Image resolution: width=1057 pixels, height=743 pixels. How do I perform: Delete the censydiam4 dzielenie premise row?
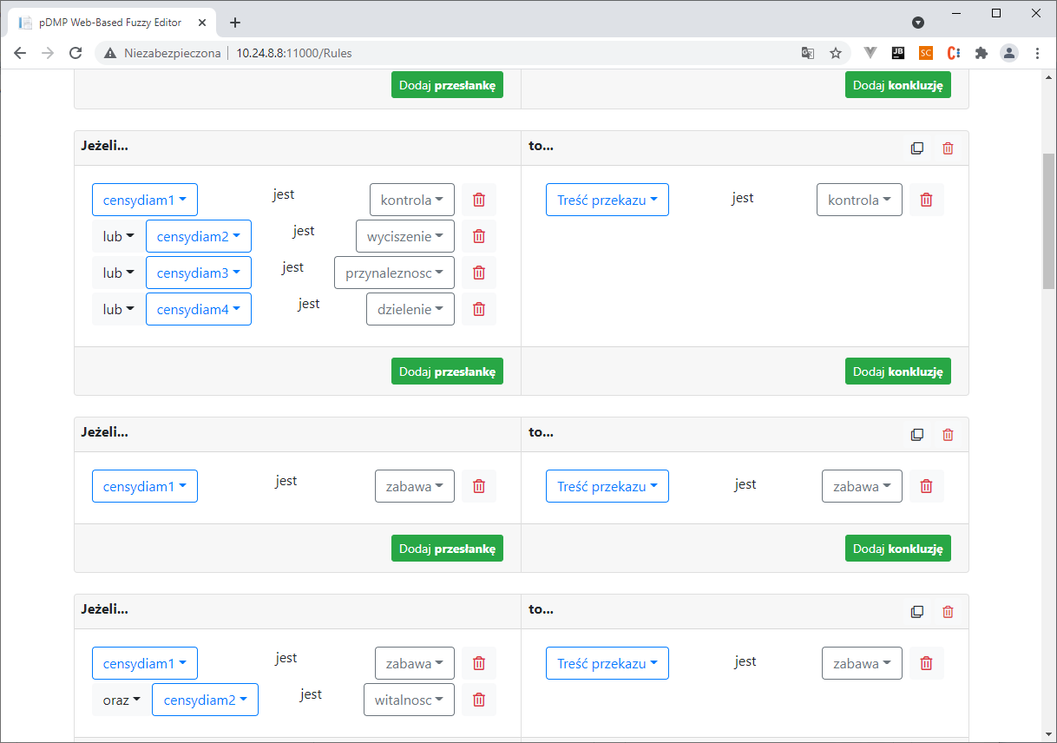(478, 309)
